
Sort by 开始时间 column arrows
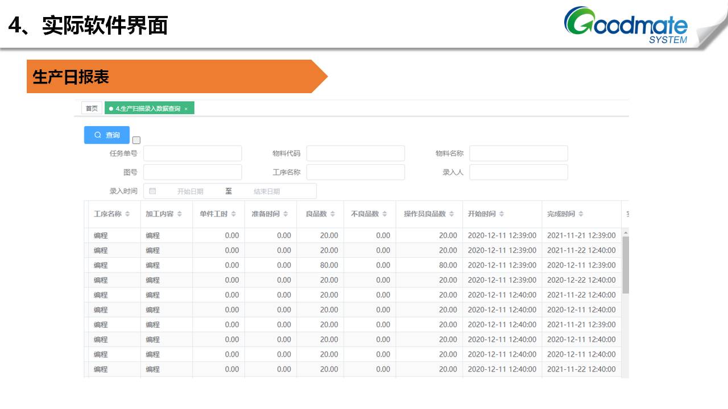tap(502, 214)
